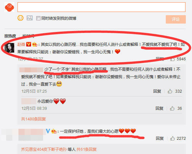The width and height of the screenshot is (192, 154).
Task: Switch to 按时间 sorting tab
Action: pyautogui.click(x=28, y=36)
